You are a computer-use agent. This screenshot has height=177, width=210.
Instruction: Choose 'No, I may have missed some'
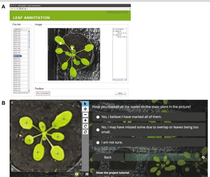point(149,129)
